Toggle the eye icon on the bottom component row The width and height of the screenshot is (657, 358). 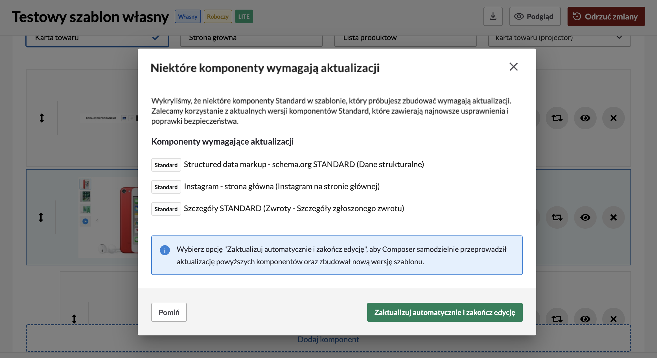[x=585, y=318]
